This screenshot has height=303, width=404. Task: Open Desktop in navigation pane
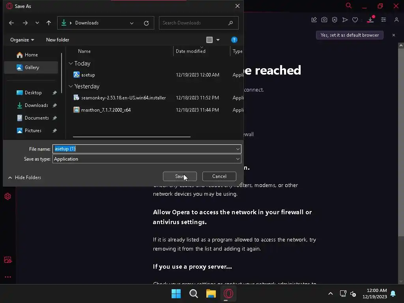pyautogui.click(x=33, y=93)
